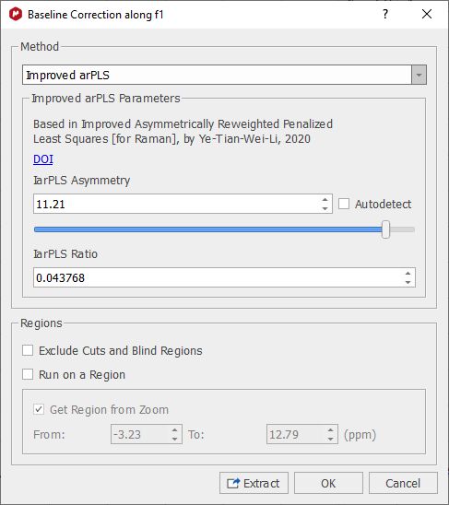Click the Extract button with export icon
449x505 pixels.
pyautogui.click(x=254, y=483)
